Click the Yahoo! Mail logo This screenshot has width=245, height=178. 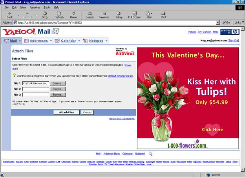coord(31,31)
